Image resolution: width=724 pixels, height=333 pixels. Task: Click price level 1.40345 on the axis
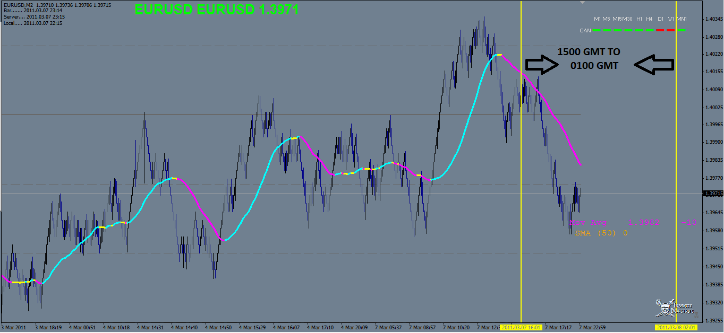pos(713,19)
